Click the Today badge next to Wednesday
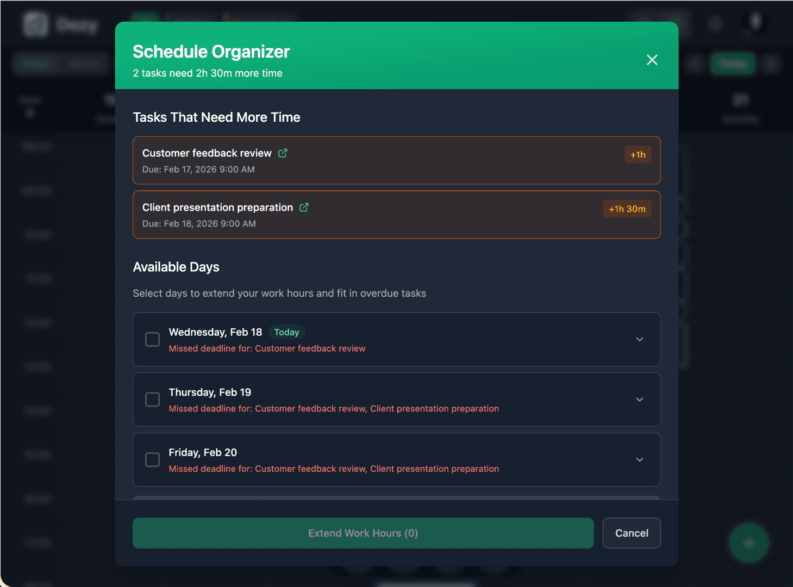 point(286,332)
